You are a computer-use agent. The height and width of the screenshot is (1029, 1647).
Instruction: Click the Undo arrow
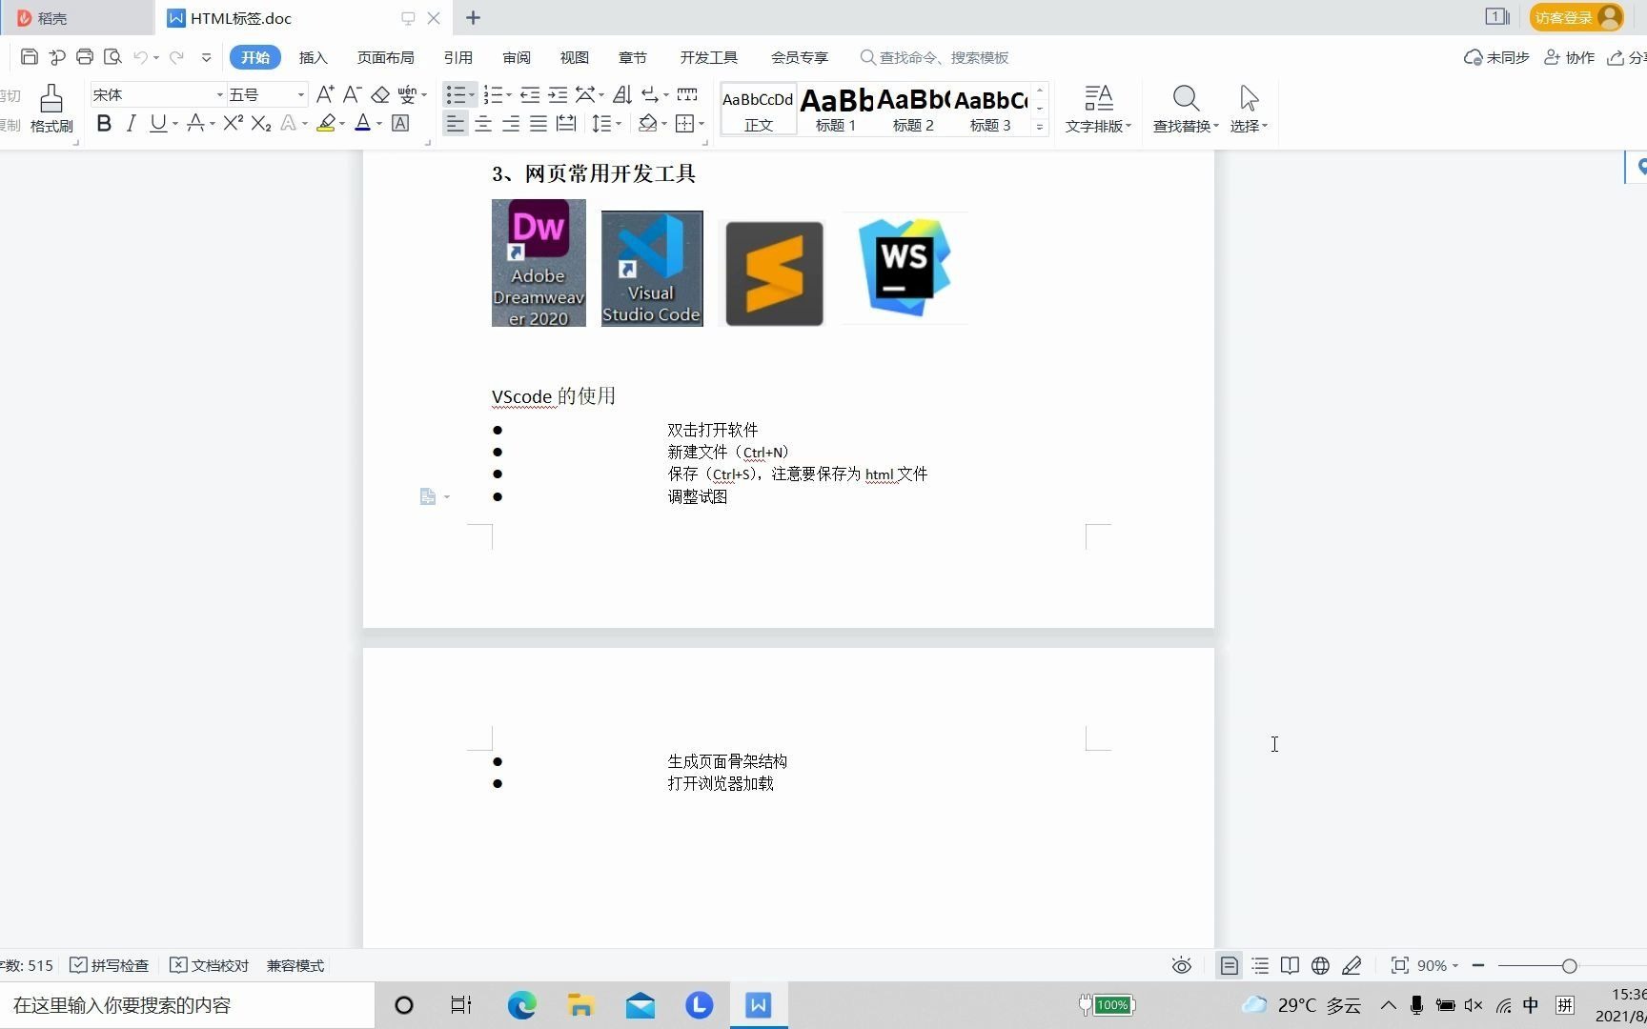(x=141, y=57)
